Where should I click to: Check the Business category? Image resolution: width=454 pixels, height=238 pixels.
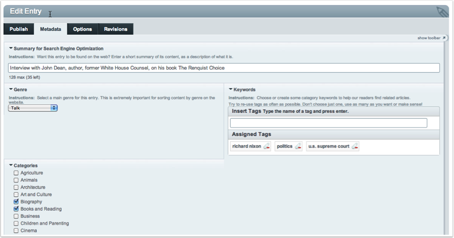[x=16, y=216]
